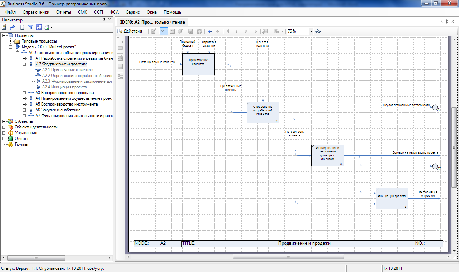Open the Отчеты menu in menu bar
The image size is (459, 272).
click(63, 12)
